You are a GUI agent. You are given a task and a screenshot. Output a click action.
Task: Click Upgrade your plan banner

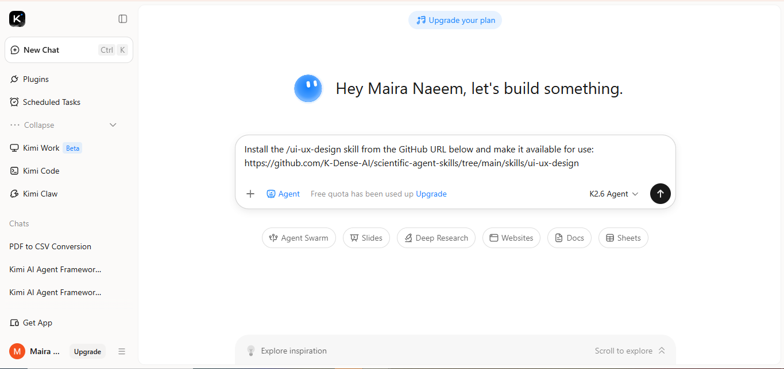455,20
